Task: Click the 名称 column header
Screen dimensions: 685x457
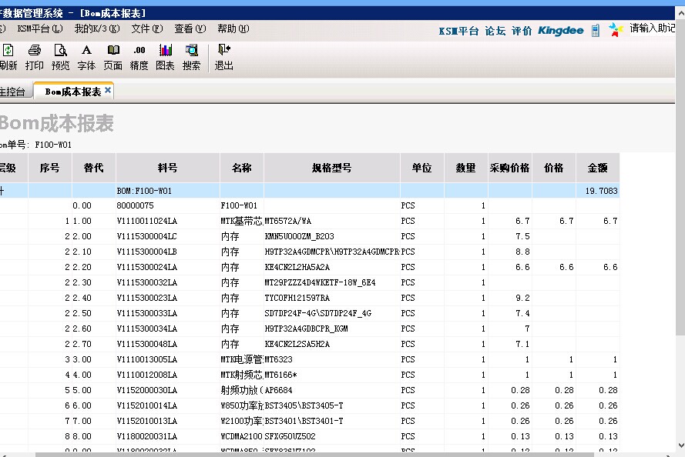Action: tap(242, 168)
